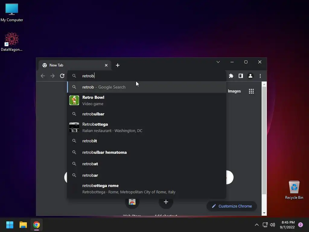Select the Recycle Bin desktop icon
The height and width of the screenshot is (232, 309).
(294, 190)
